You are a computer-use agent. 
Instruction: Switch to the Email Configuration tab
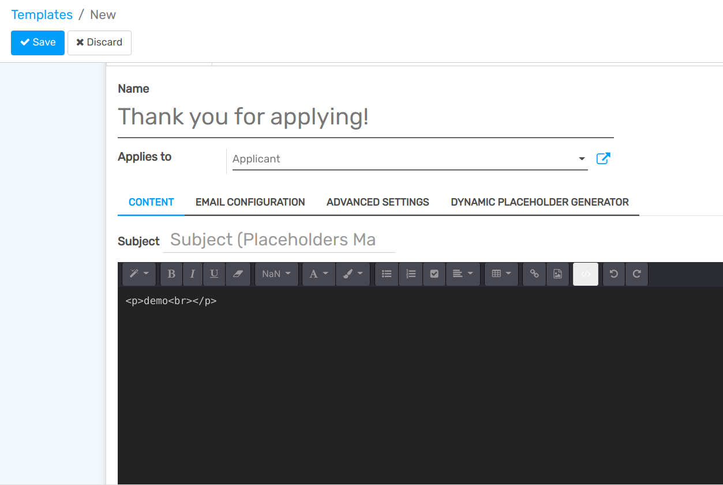[250, 202]
